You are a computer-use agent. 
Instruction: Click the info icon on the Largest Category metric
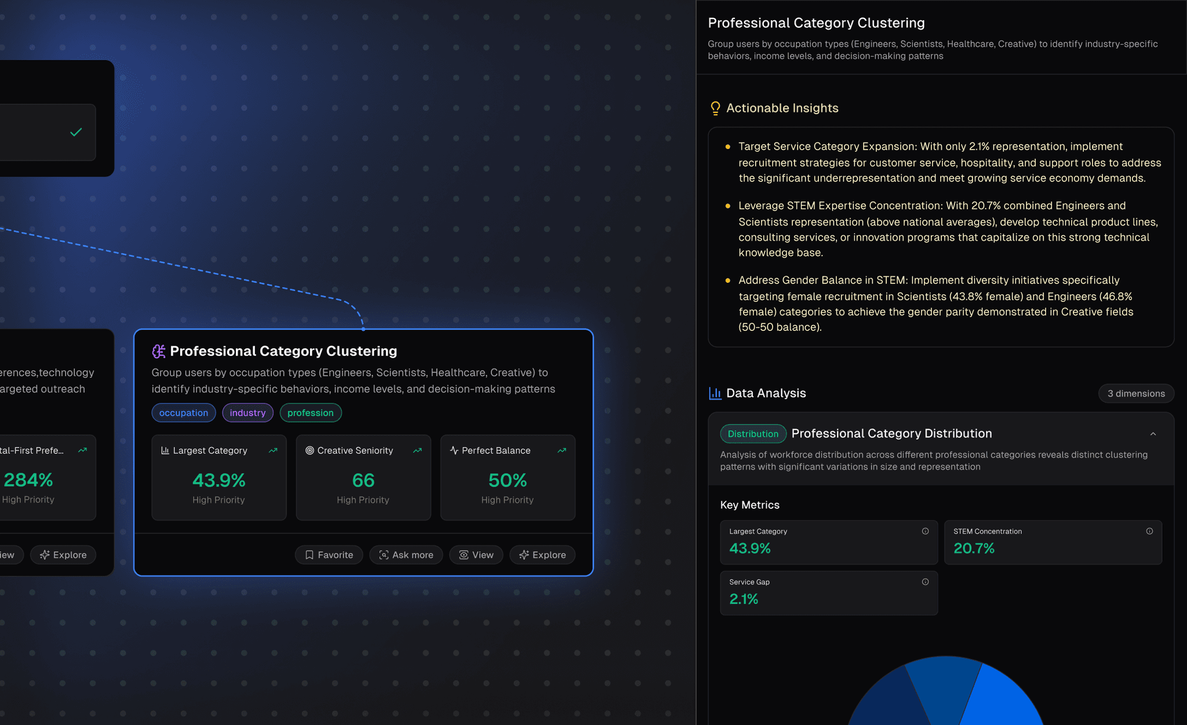click(x=925, y=530)
